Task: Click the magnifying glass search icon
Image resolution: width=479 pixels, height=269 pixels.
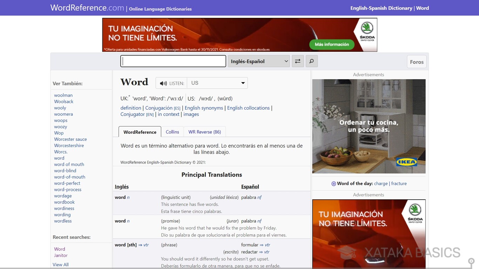Action: click(x=311, y=61)
